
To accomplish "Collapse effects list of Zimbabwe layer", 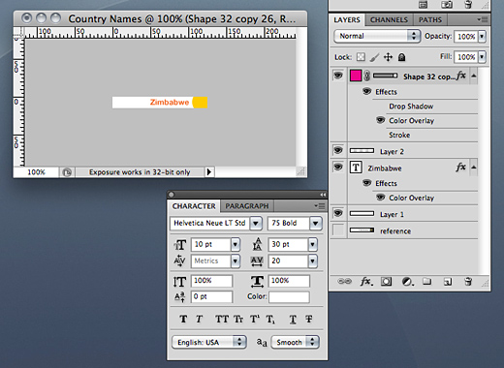I will point(473,168).
